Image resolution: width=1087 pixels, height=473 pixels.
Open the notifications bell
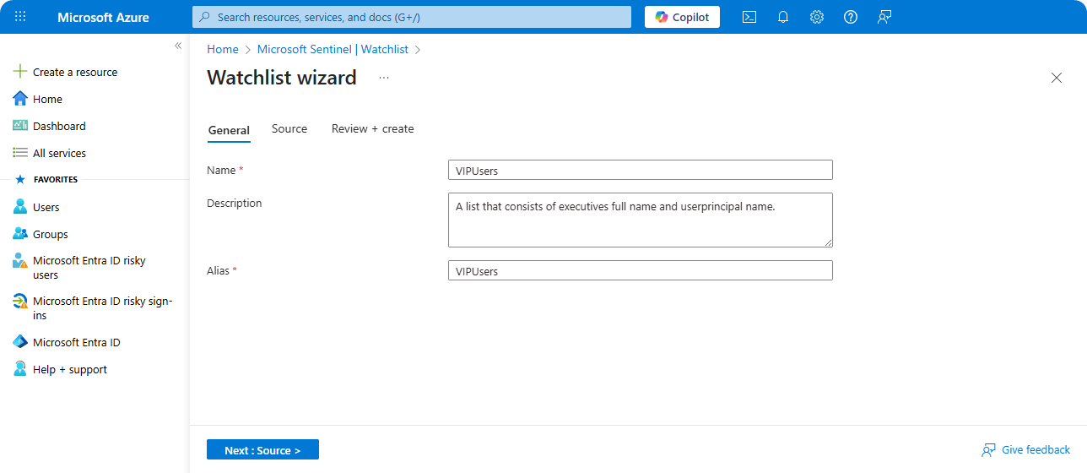tap(782, 17)
